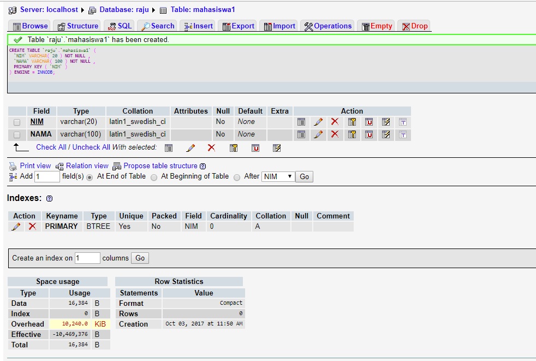The image size is (536, 361).
Task: Switch to the SQL tab
Action: coord(119,25)
